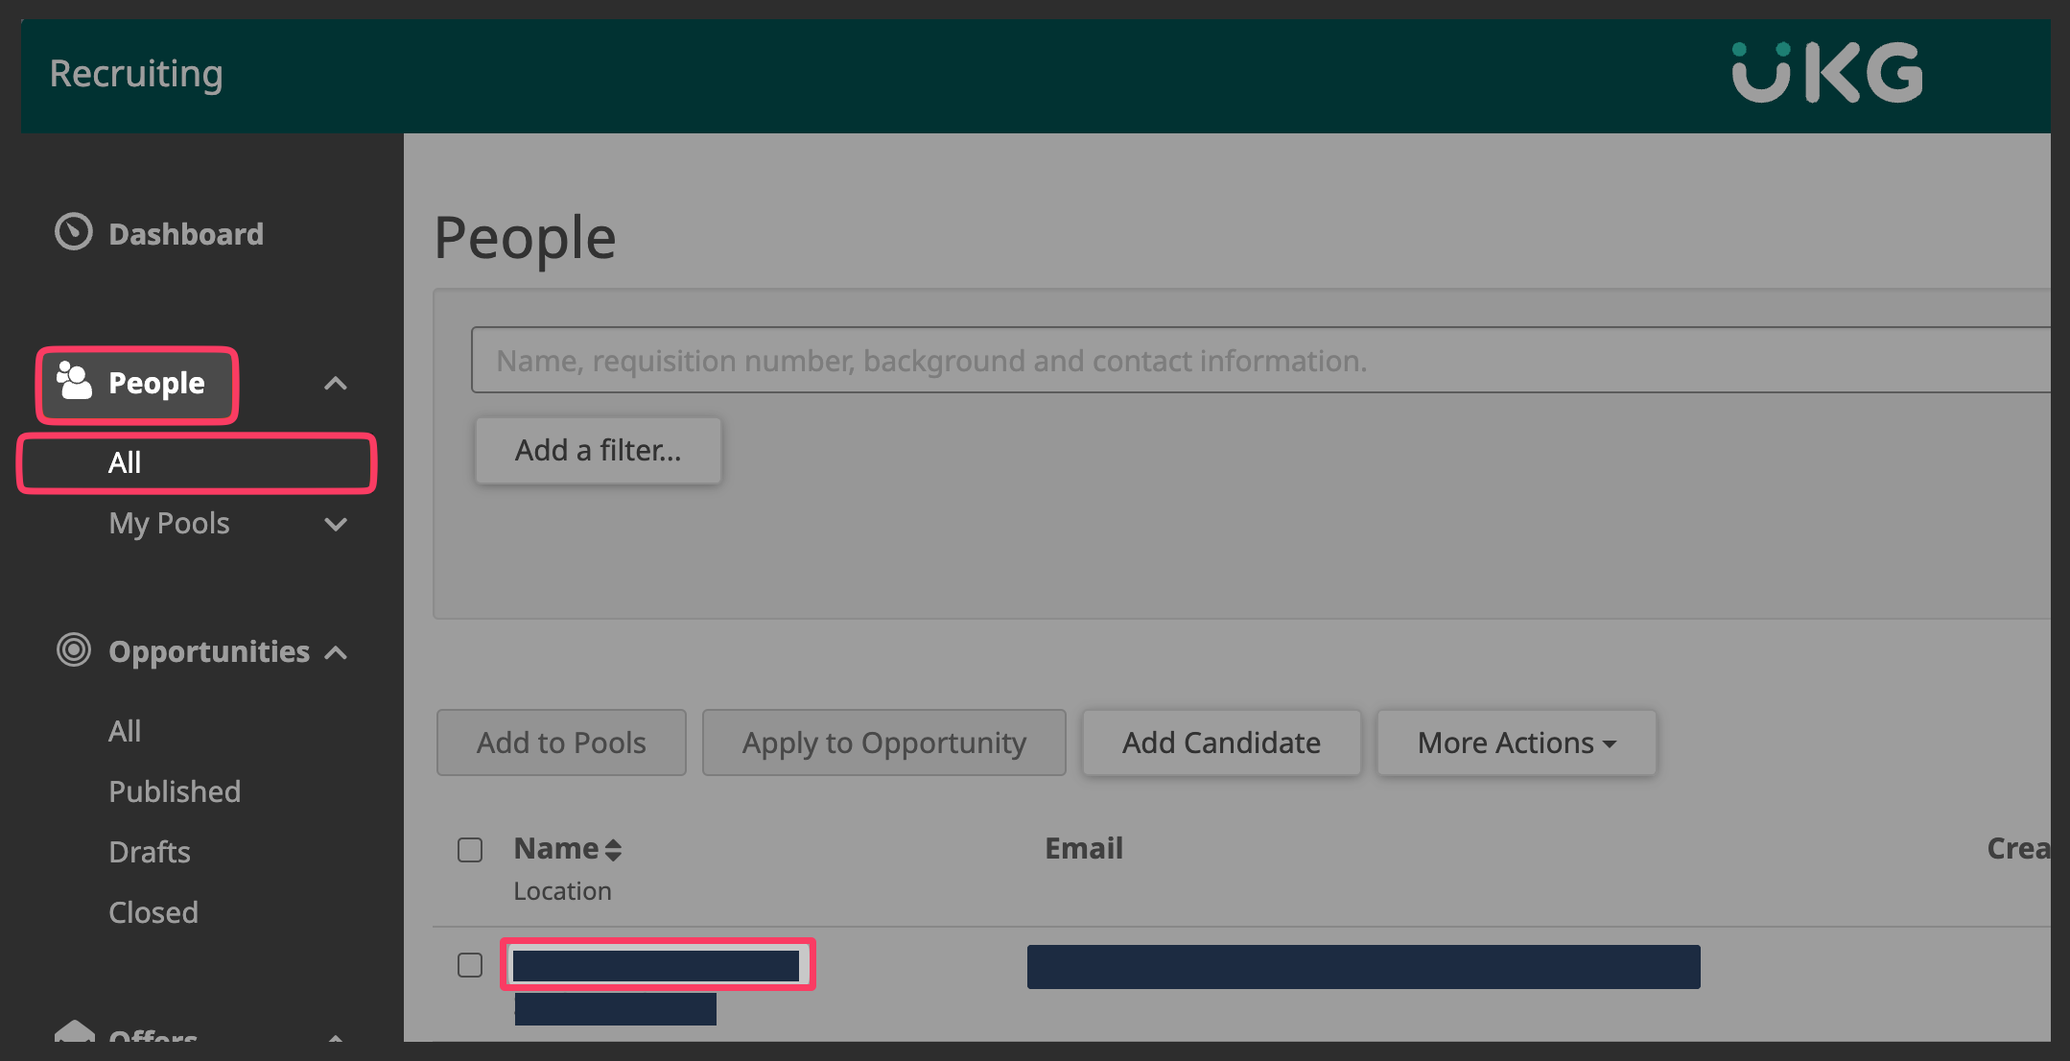Click the Name column sort arrows icon
Screen dimensions: 2070x1061
pos(613,850)
